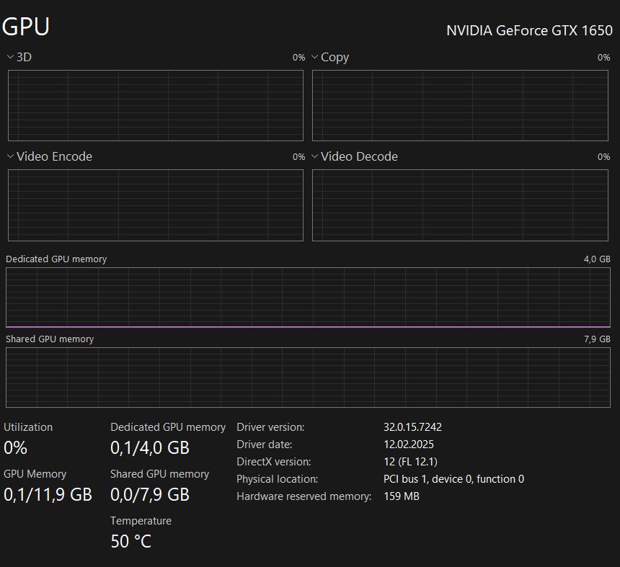Click the PCI bus physical location value
Viewport: 620px width, 567px height.
pos(453,479)
